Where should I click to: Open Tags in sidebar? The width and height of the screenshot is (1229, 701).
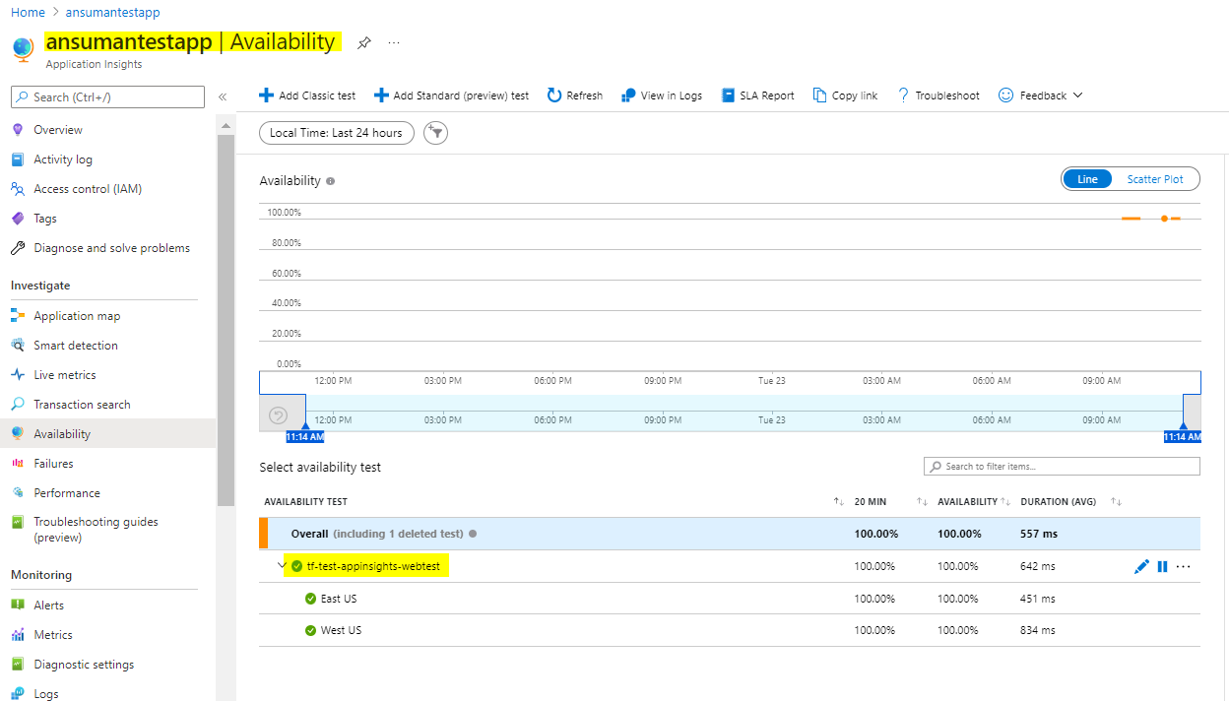click(x=45, y=219)
